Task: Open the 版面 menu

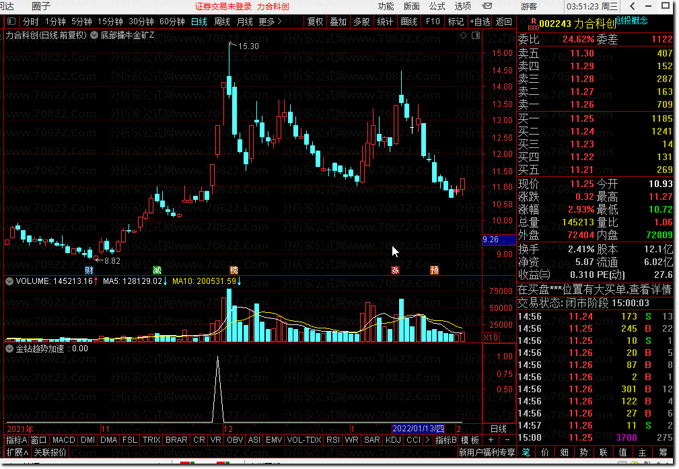Action: 411,6
